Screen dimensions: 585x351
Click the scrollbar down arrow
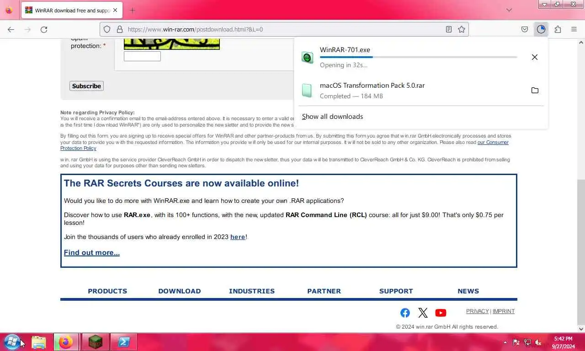click(x=581, y=329)
